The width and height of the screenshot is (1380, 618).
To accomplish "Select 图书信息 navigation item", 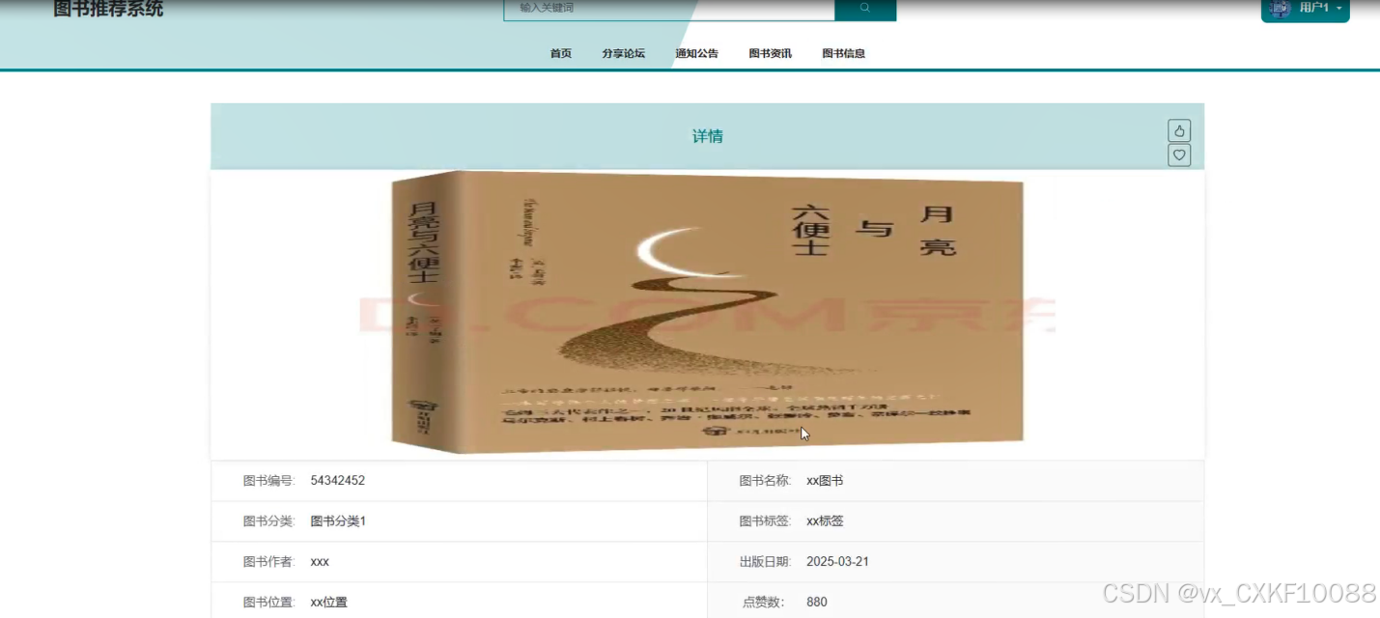I will (x=844, y=54).
